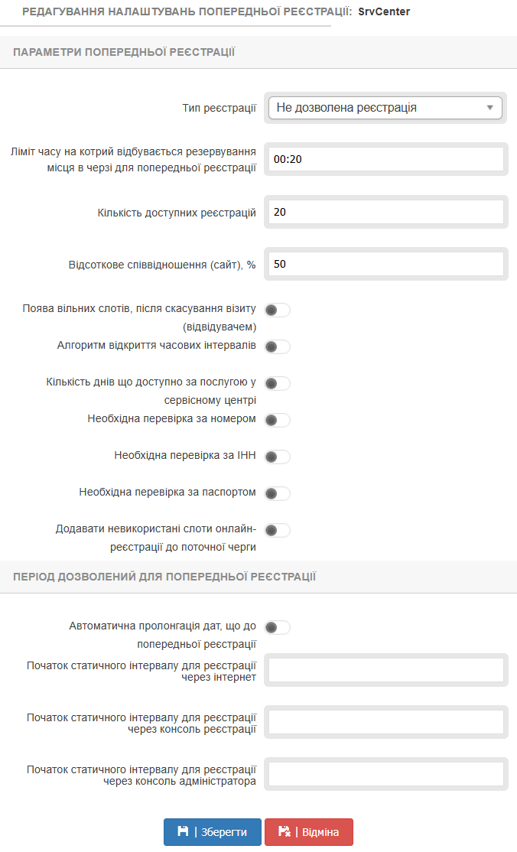This screenshot has height=852, width=517.
Task: Toggle Кількість днів що доступно за послугою
Action: coord(277,383)
